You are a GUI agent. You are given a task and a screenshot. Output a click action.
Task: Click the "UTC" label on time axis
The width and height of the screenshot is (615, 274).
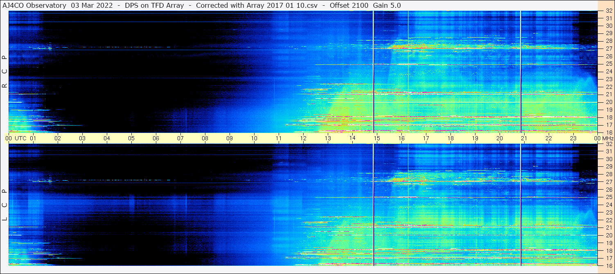[x=20, y=139]
